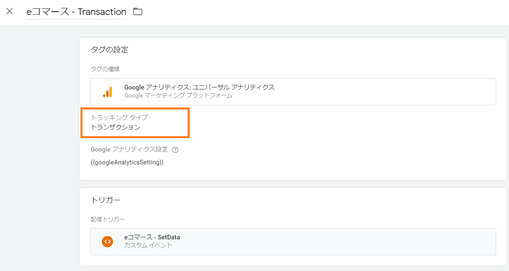The image size is (509, 271).
Task: Click the Google アナリティクス設定 label
Action: 129,149
